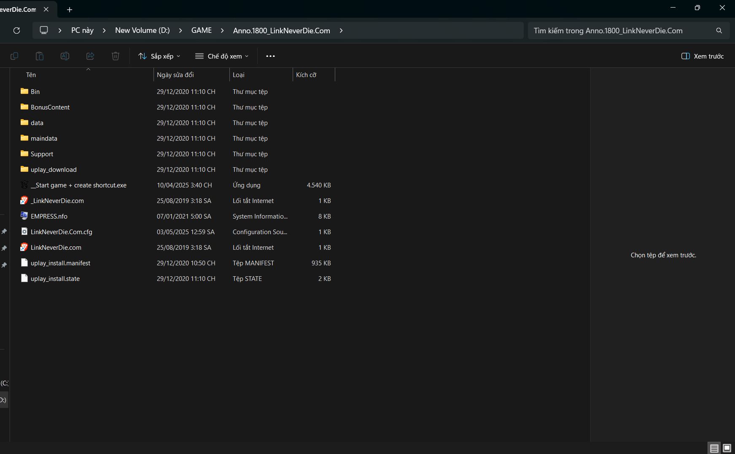Open a new tab with plus button
This screenshot has width=735, height=454.
coord(70,9)
